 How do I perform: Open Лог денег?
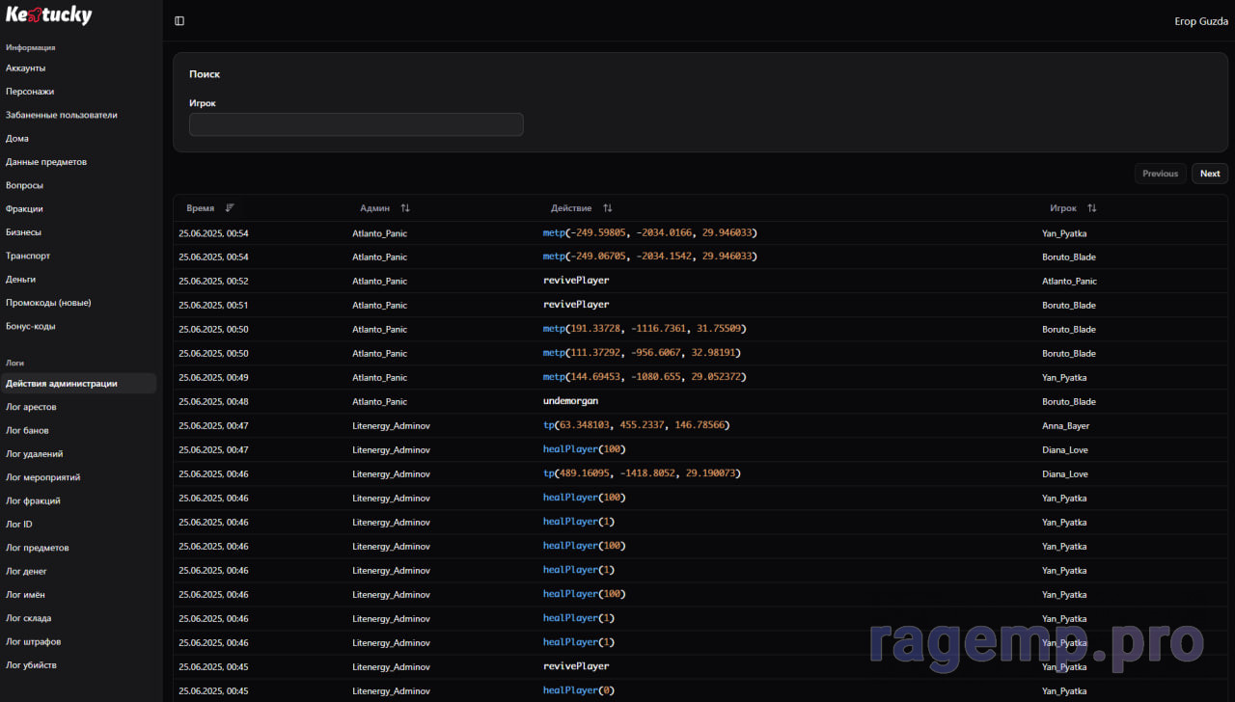click(x=26, y=571)
